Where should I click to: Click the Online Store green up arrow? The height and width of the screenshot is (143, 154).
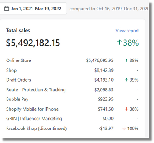[x=126, y=60]
